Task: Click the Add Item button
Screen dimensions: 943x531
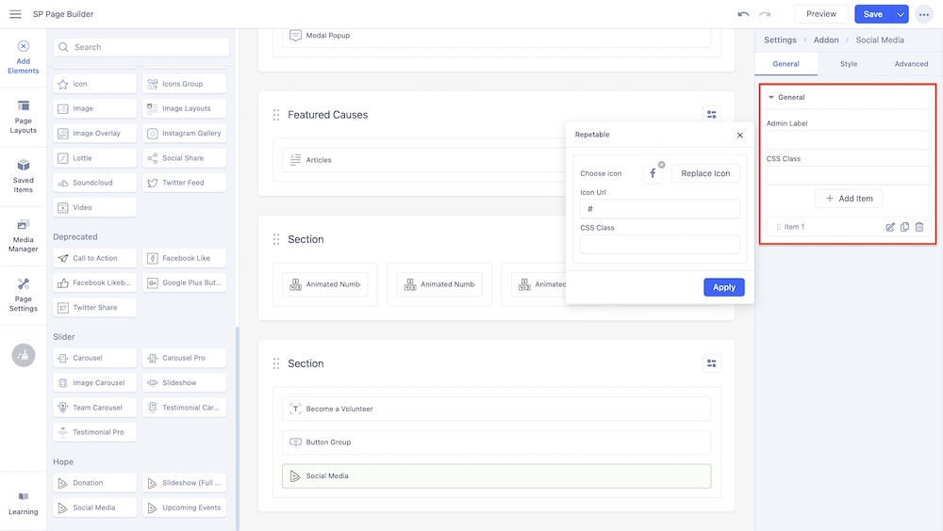Action: coord(849,199)
